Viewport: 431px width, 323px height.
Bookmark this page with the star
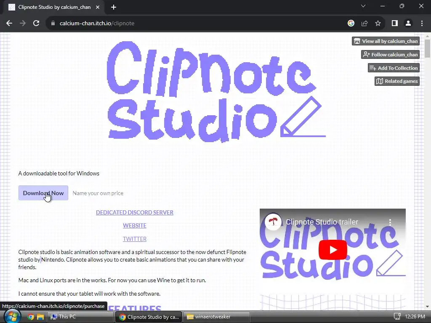[378, 24]
